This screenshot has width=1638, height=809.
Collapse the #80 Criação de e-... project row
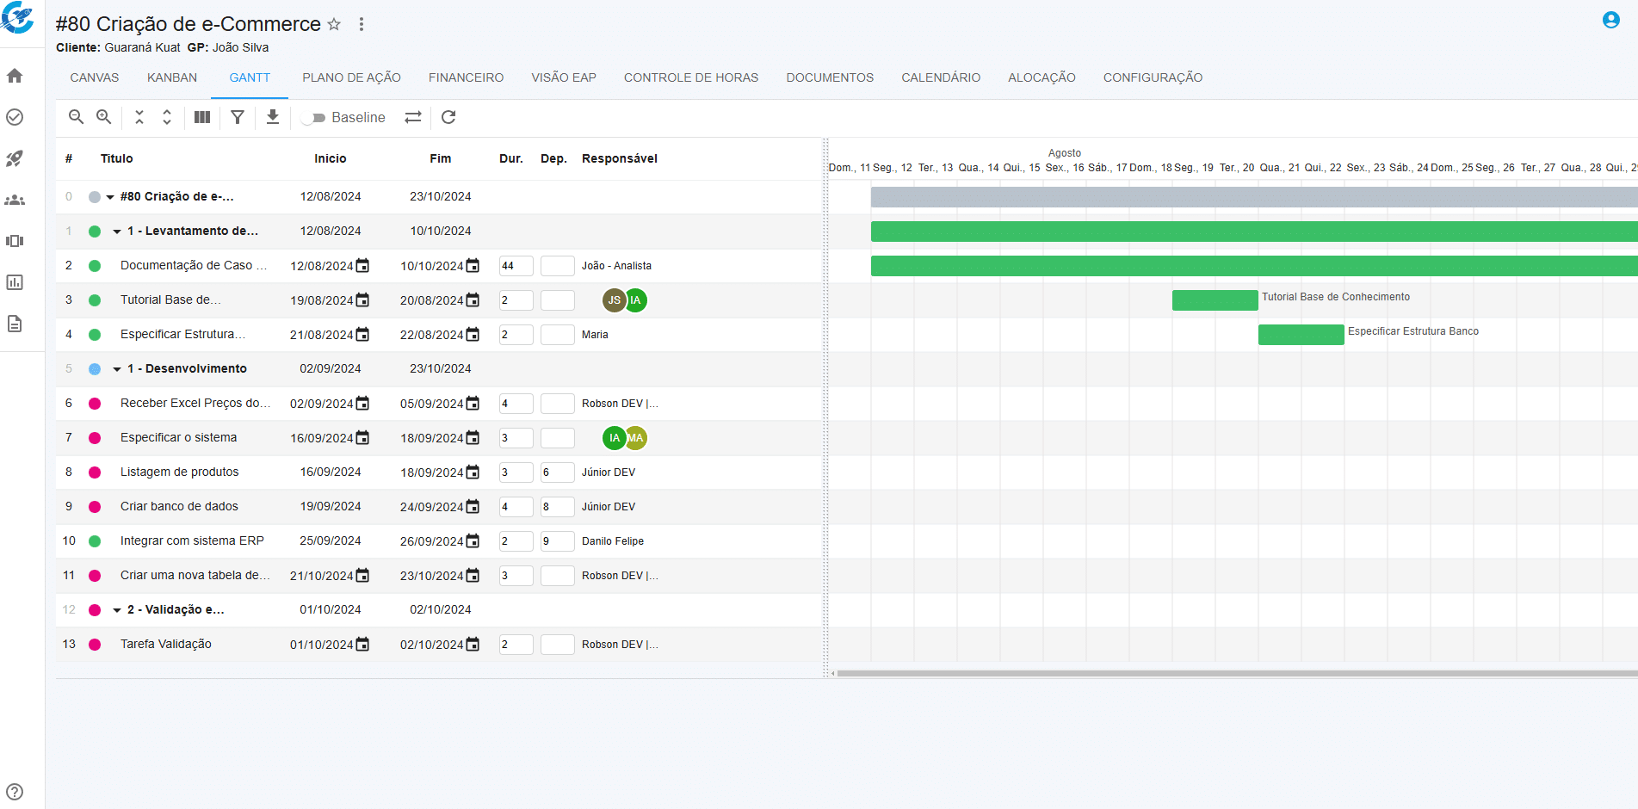tap(110, 197)
